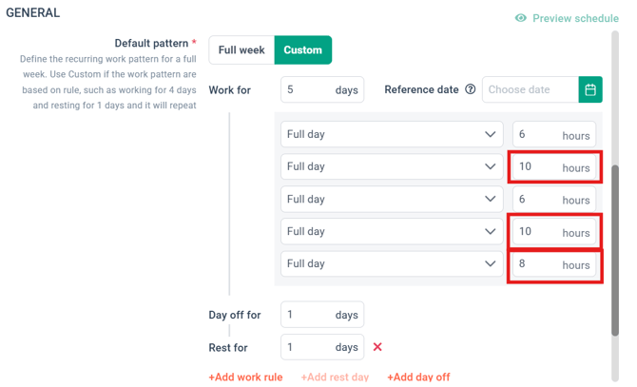637x387 pixels.
Task: Expand the third Full day dropdown
Action: 392,199
